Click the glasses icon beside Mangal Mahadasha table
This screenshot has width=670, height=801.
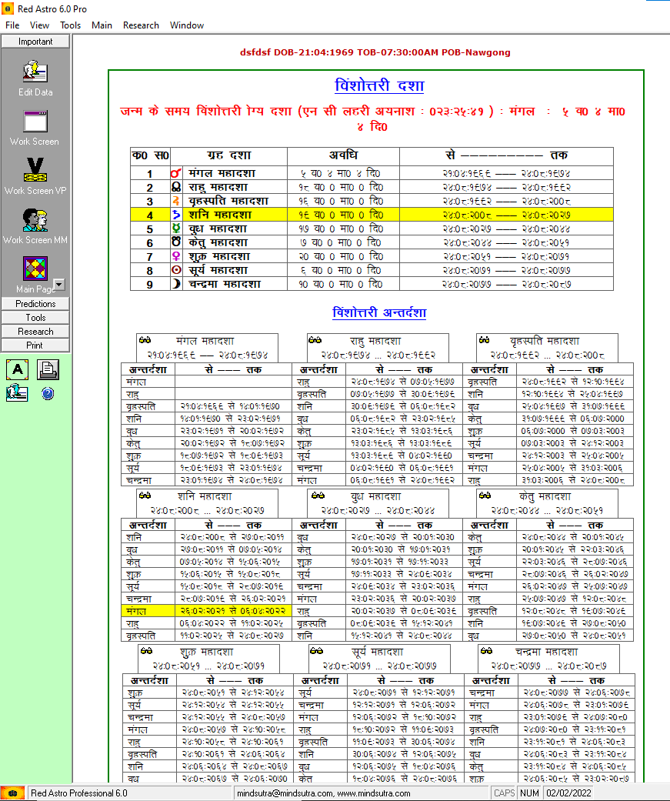[x=145, y=339]
